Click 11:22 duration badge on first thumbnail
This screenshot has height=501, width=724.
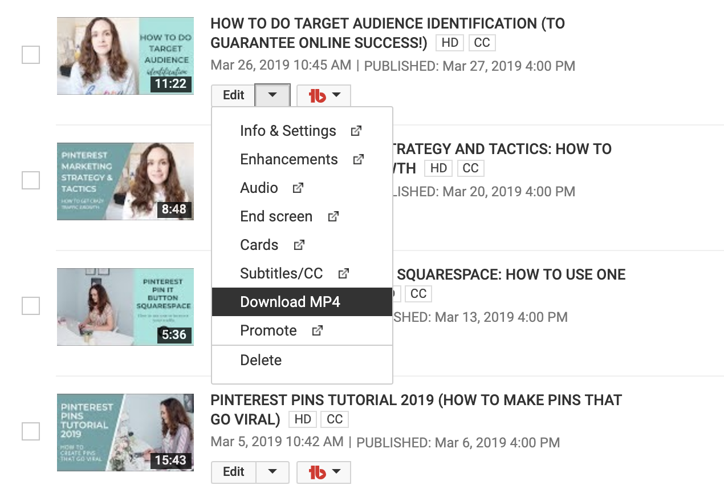[170, 84]
